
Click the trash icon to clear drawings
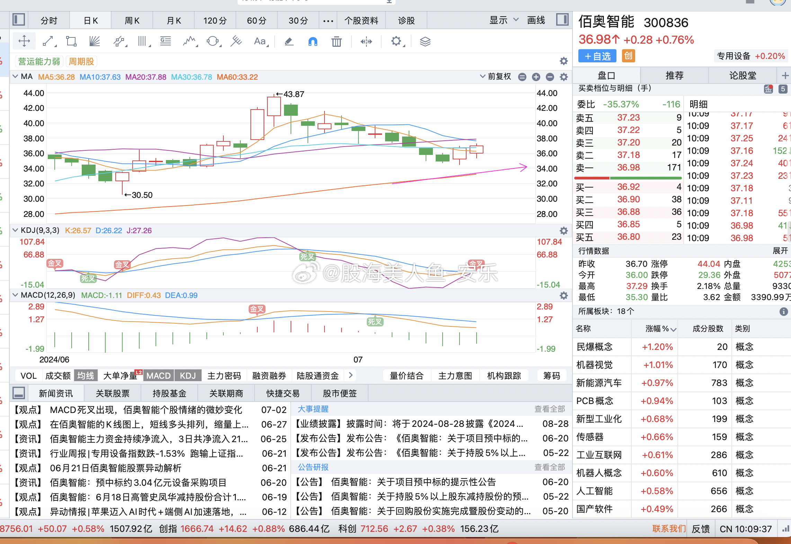(x=336, y=41)
